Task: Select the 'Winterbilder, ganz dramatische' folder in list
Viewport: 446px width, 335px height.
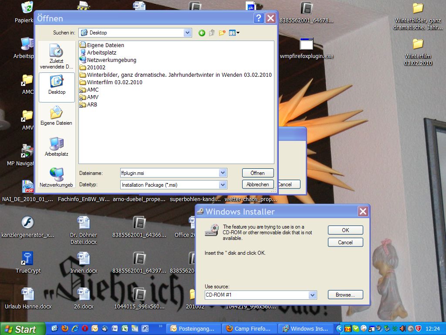Action: tap(176, 75)
